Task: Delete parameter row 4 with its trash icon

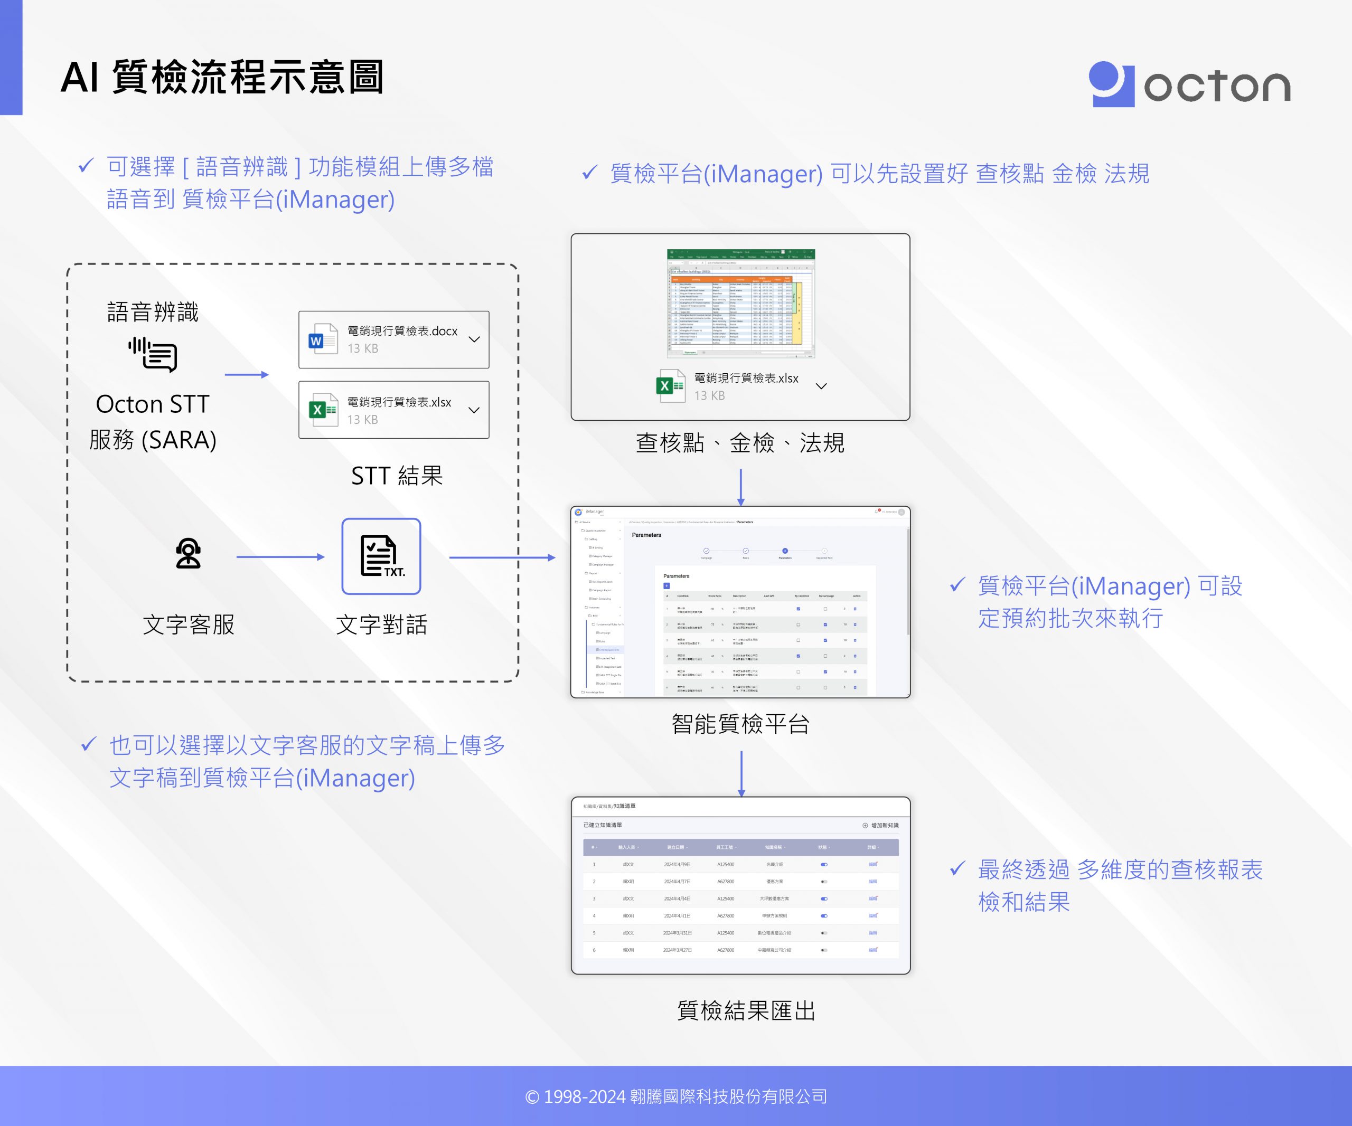Action: 855,656
